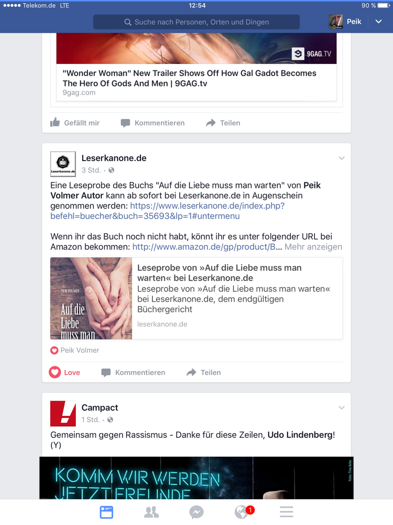View Peik Volmer heart reaction

(x=75, y=350)
